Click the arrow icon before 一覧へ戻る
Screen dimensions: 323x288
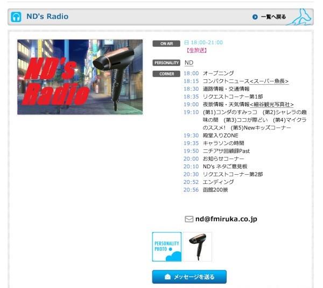[255, 17]
